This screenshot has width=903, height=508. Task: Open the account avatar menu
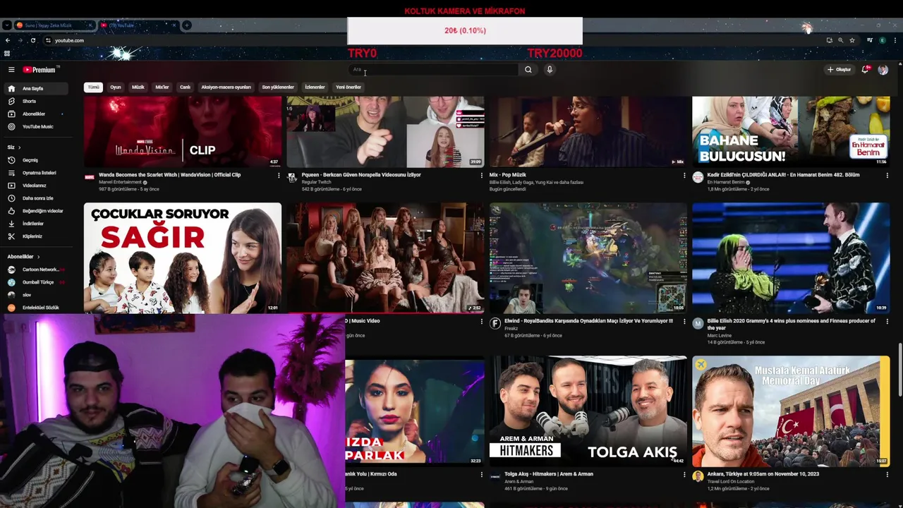pyautogui.click(x=883, y=70)
